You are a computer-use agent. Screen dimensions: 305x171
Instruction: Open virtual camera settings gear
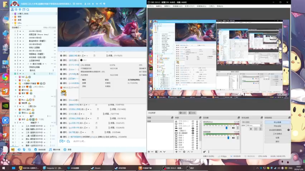(x=289, y=130)
